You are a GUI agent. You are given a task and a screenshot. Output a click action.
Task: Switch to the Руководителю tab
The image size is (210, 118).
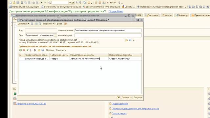[x=200, y=15]
